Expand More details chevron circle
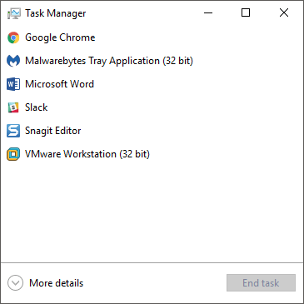The height and width of the screenshot is (304, 304). 15,283
